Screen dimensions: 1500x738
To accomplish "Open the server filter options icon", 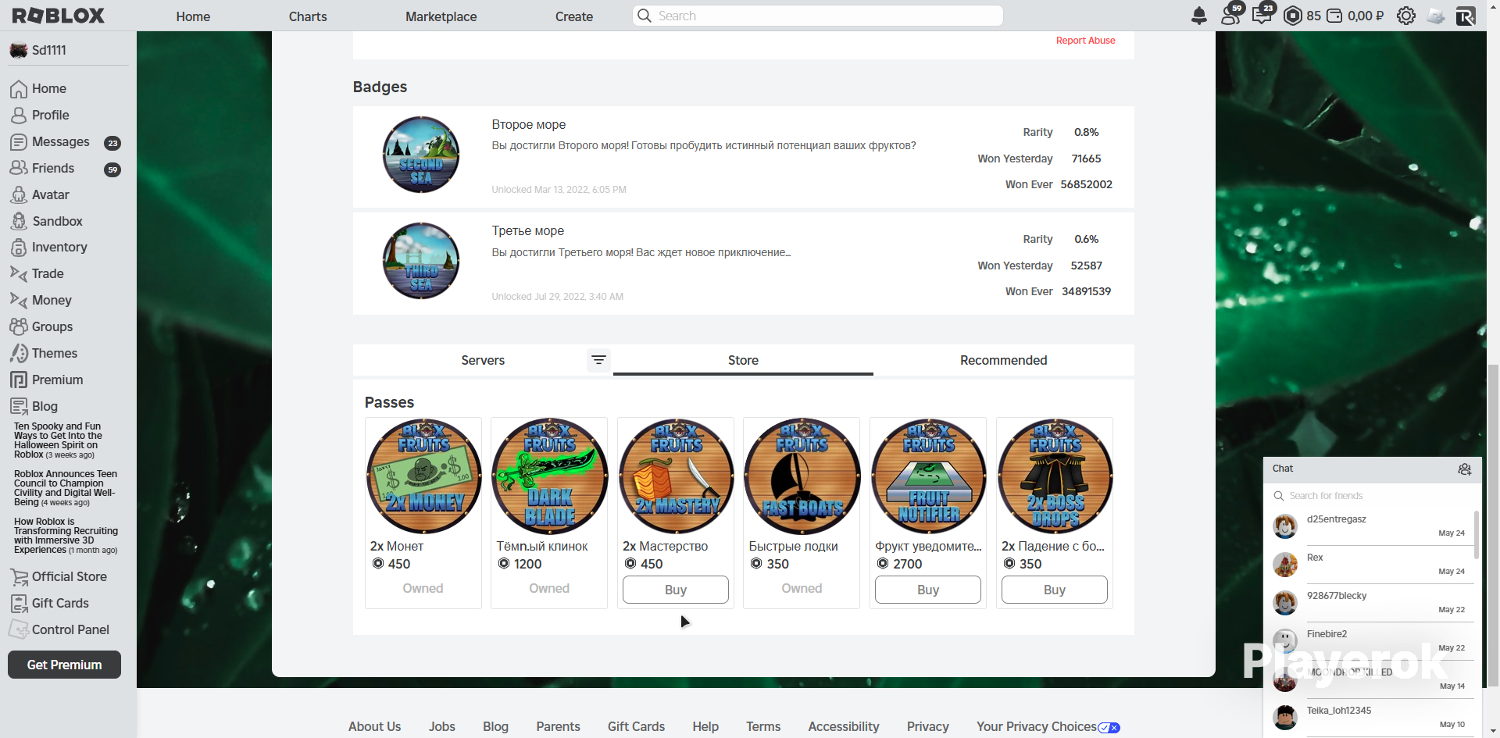I will coord(598,360).
